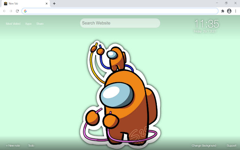Screen dimensions: 240x150
Task: Click Change Background
Action: click(204, 145)
